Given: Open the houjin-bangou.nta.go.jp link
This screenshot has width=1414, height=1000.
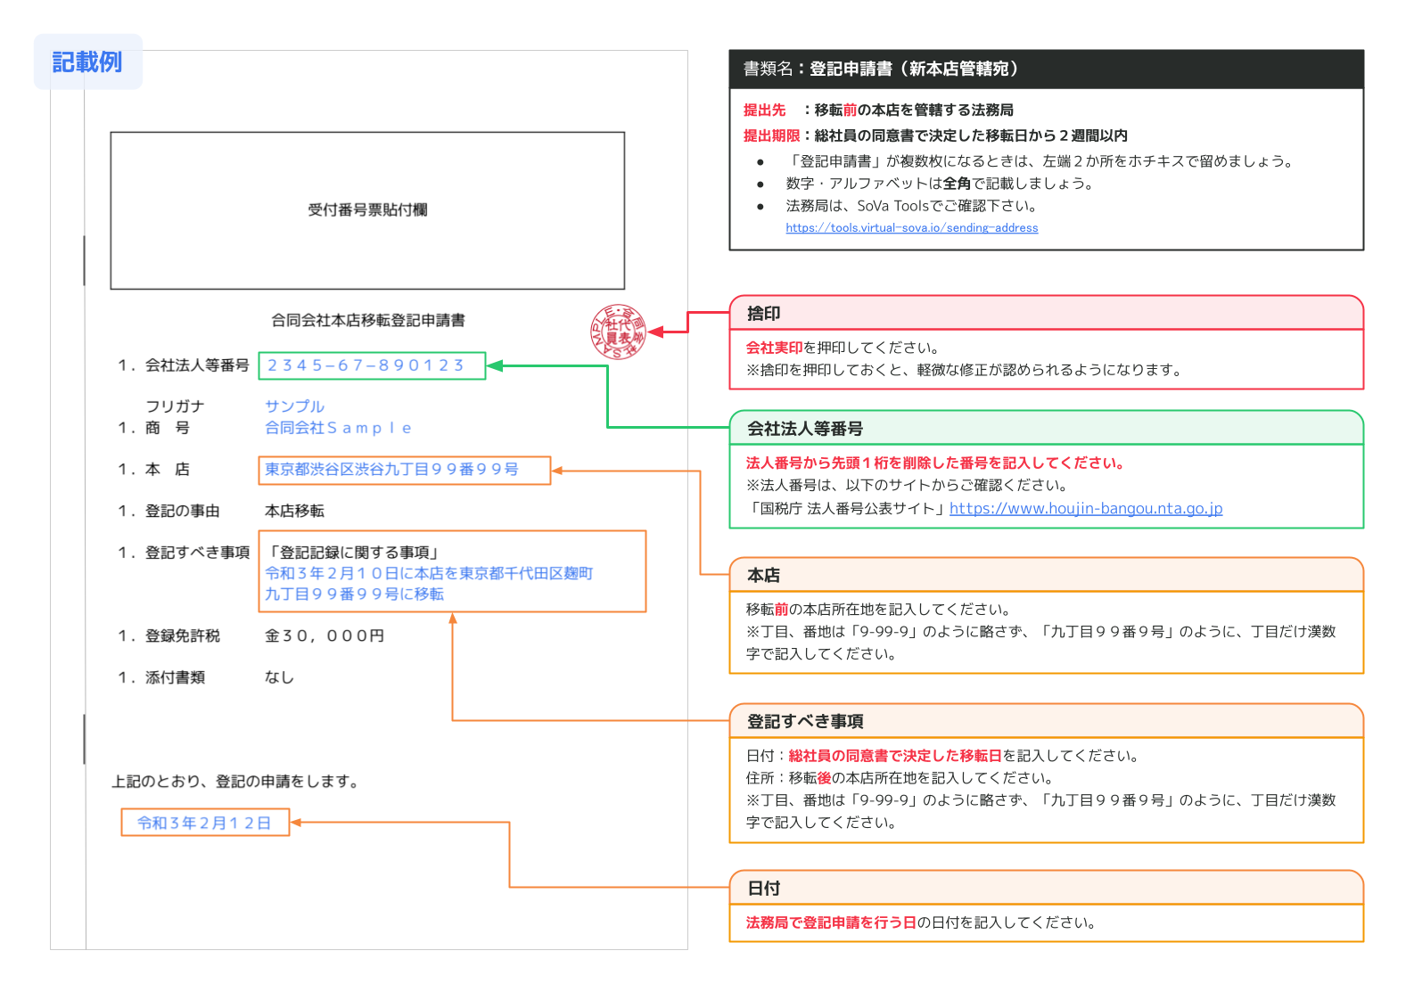Looking at the screenshot, I should [1086, 509].
